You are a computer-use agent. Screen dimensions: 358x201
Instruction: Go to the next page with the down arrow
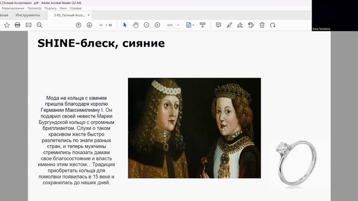[89, 25]
